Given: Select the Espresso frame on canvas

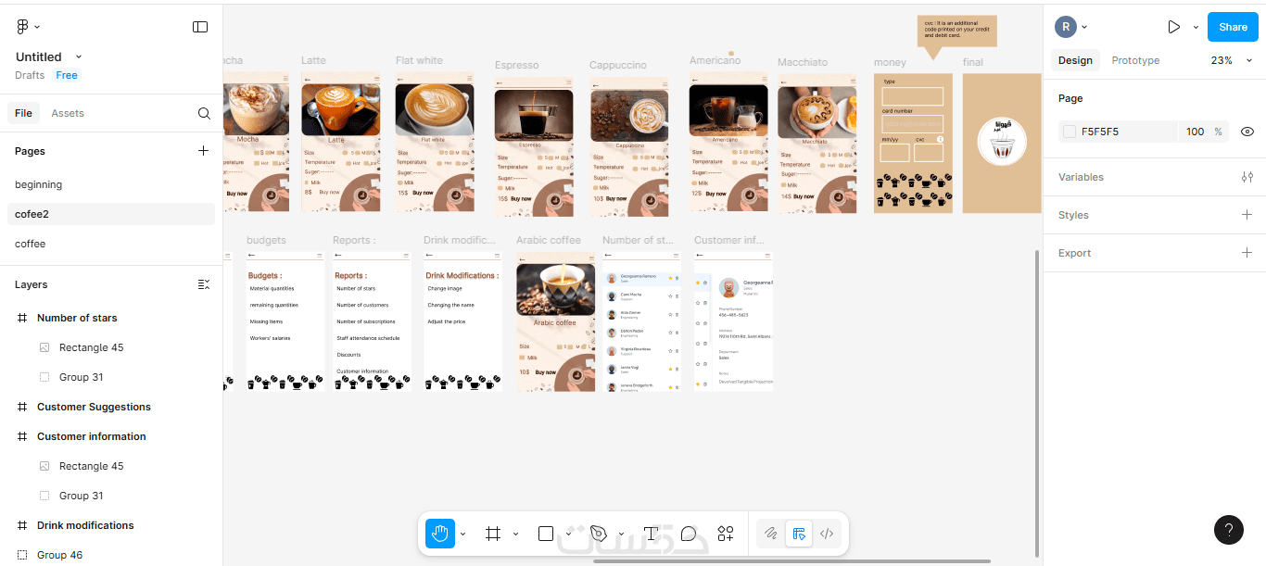Looking at the screenshot, I should click(534, 147).
